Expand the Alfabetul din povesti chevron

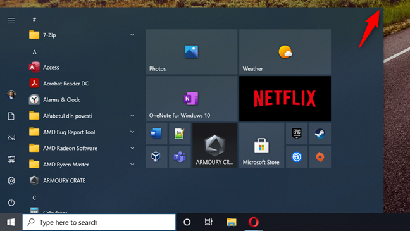[x=132, y=116]
